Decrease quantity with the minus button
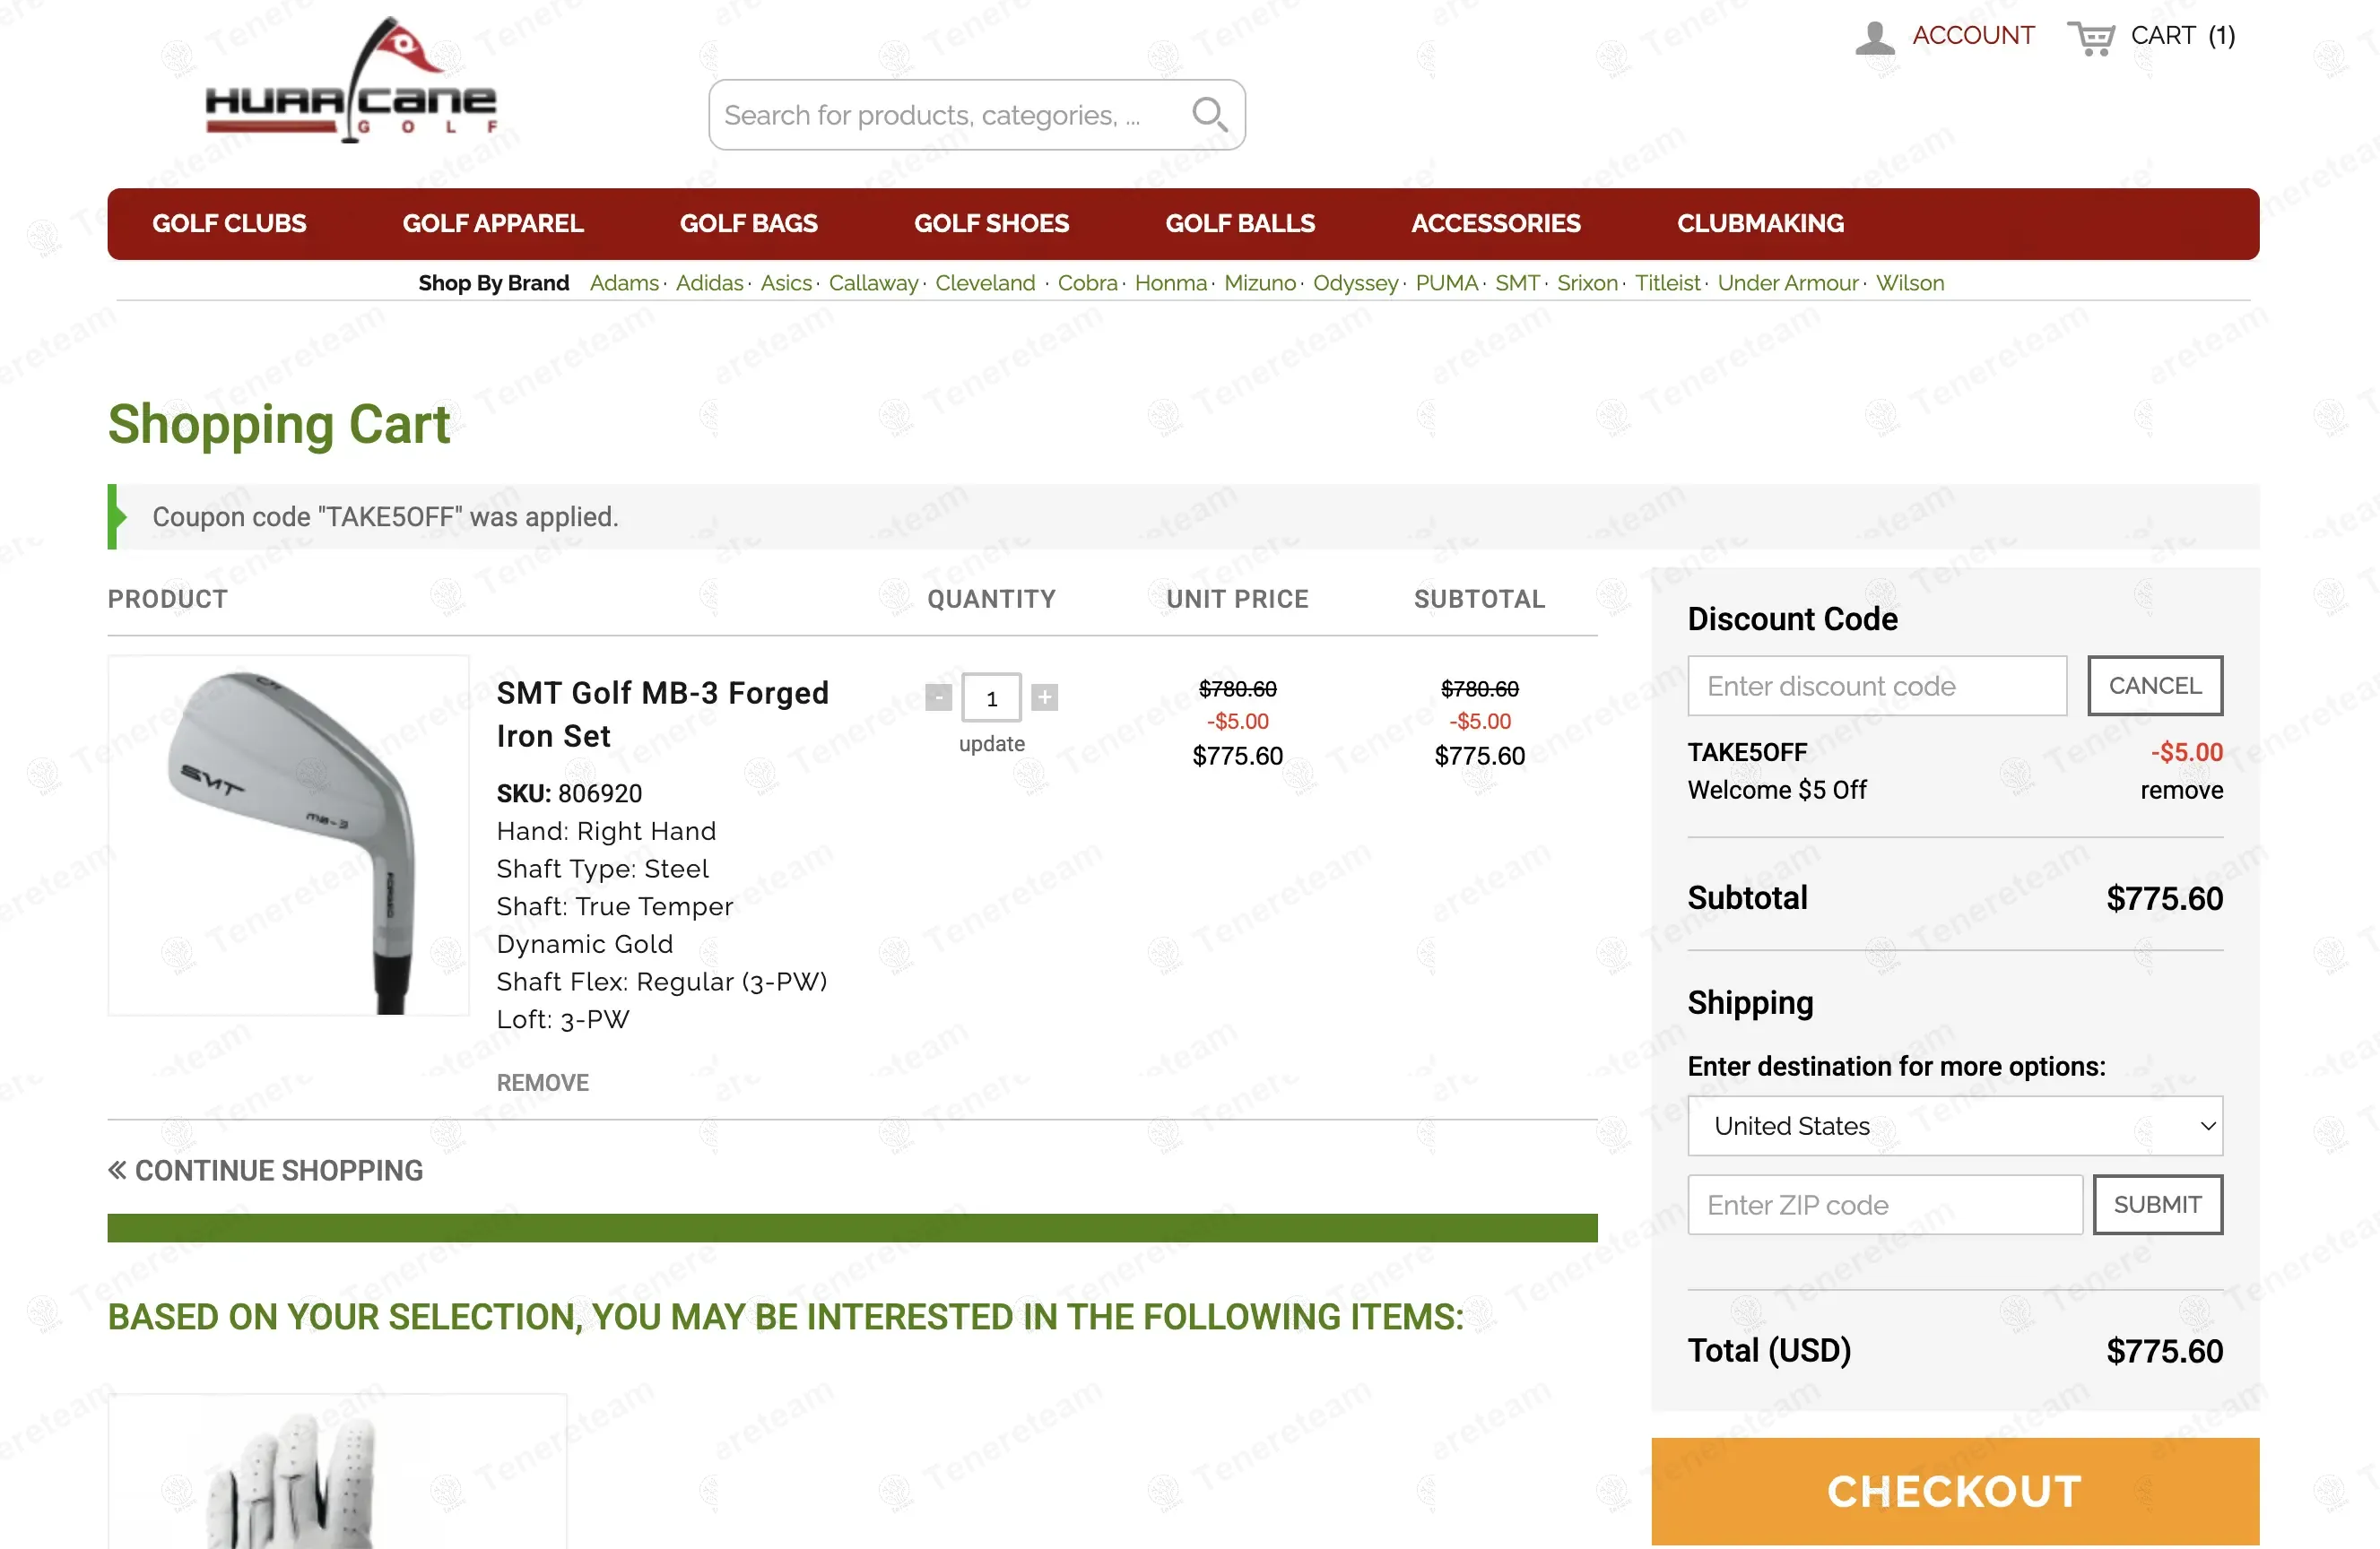Screen dimensions: 2380x1549 pyautogui.click(x=938, y=697)
